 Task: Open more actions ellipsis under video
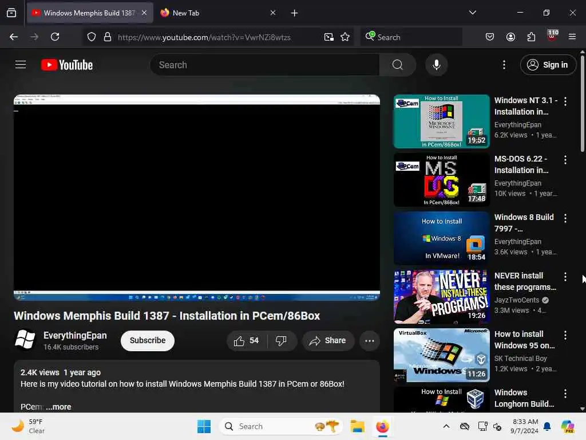click(x=370, y=340)
